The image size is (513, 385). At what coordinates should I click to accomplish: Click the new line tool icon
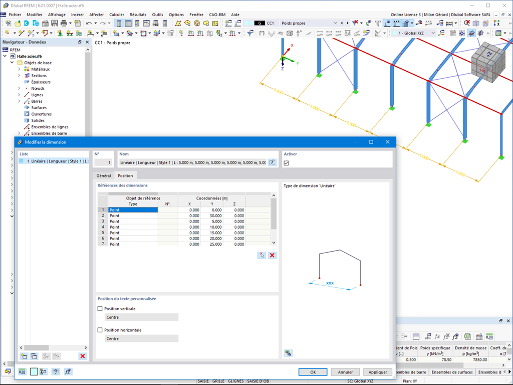(22, 33)
